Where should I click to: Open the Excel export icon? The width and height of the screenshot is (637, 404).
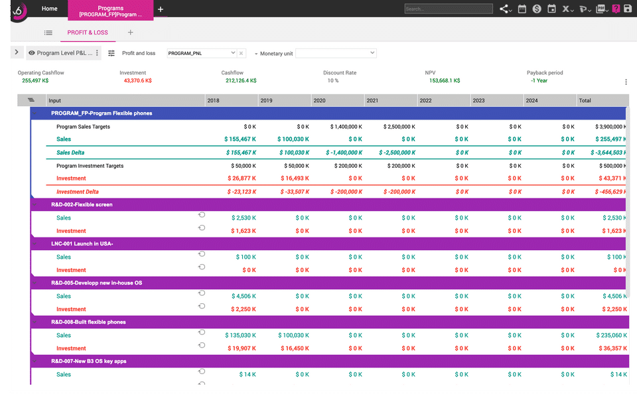point(567,9)
